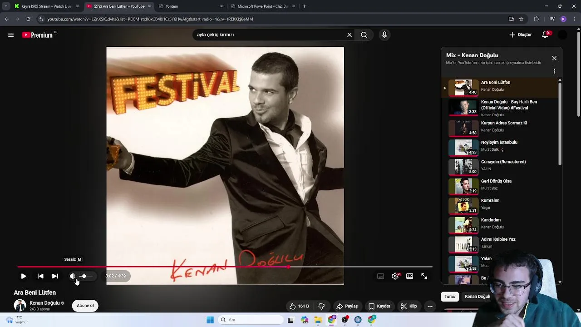Screen dimensions: 581x327
Task: Mute the video with speaker icon
Action: 72,276
